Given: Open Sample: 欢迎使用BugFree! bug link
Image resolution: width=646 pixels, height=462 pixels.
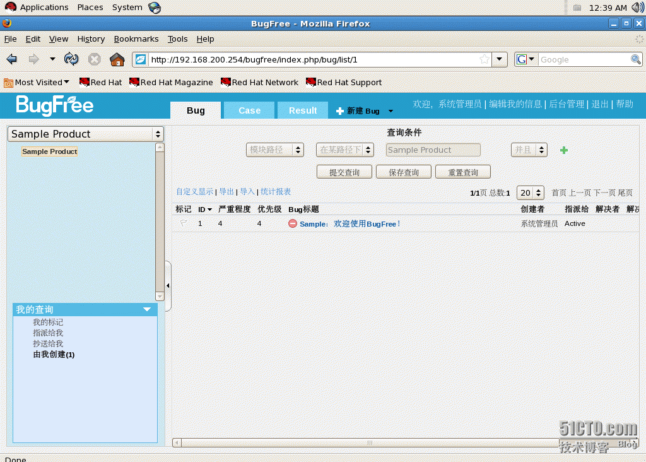Looking at the screenshot, I should pyautogui.click(x=349, y=224).
